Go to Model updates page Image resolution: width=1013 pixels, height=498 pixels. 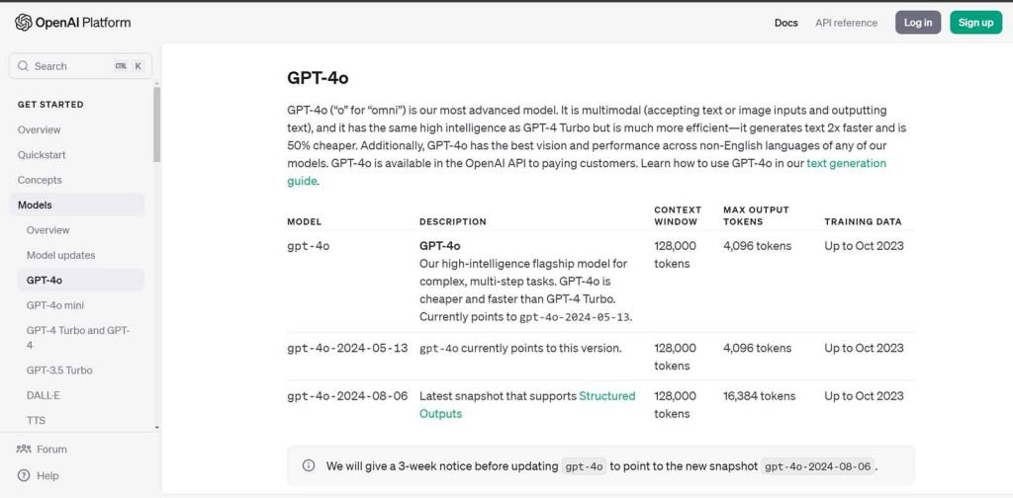(x=61, y=255)
